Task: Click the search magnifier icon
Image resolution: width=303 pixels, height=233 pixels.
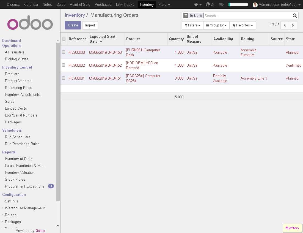Action: coord(295,16)
